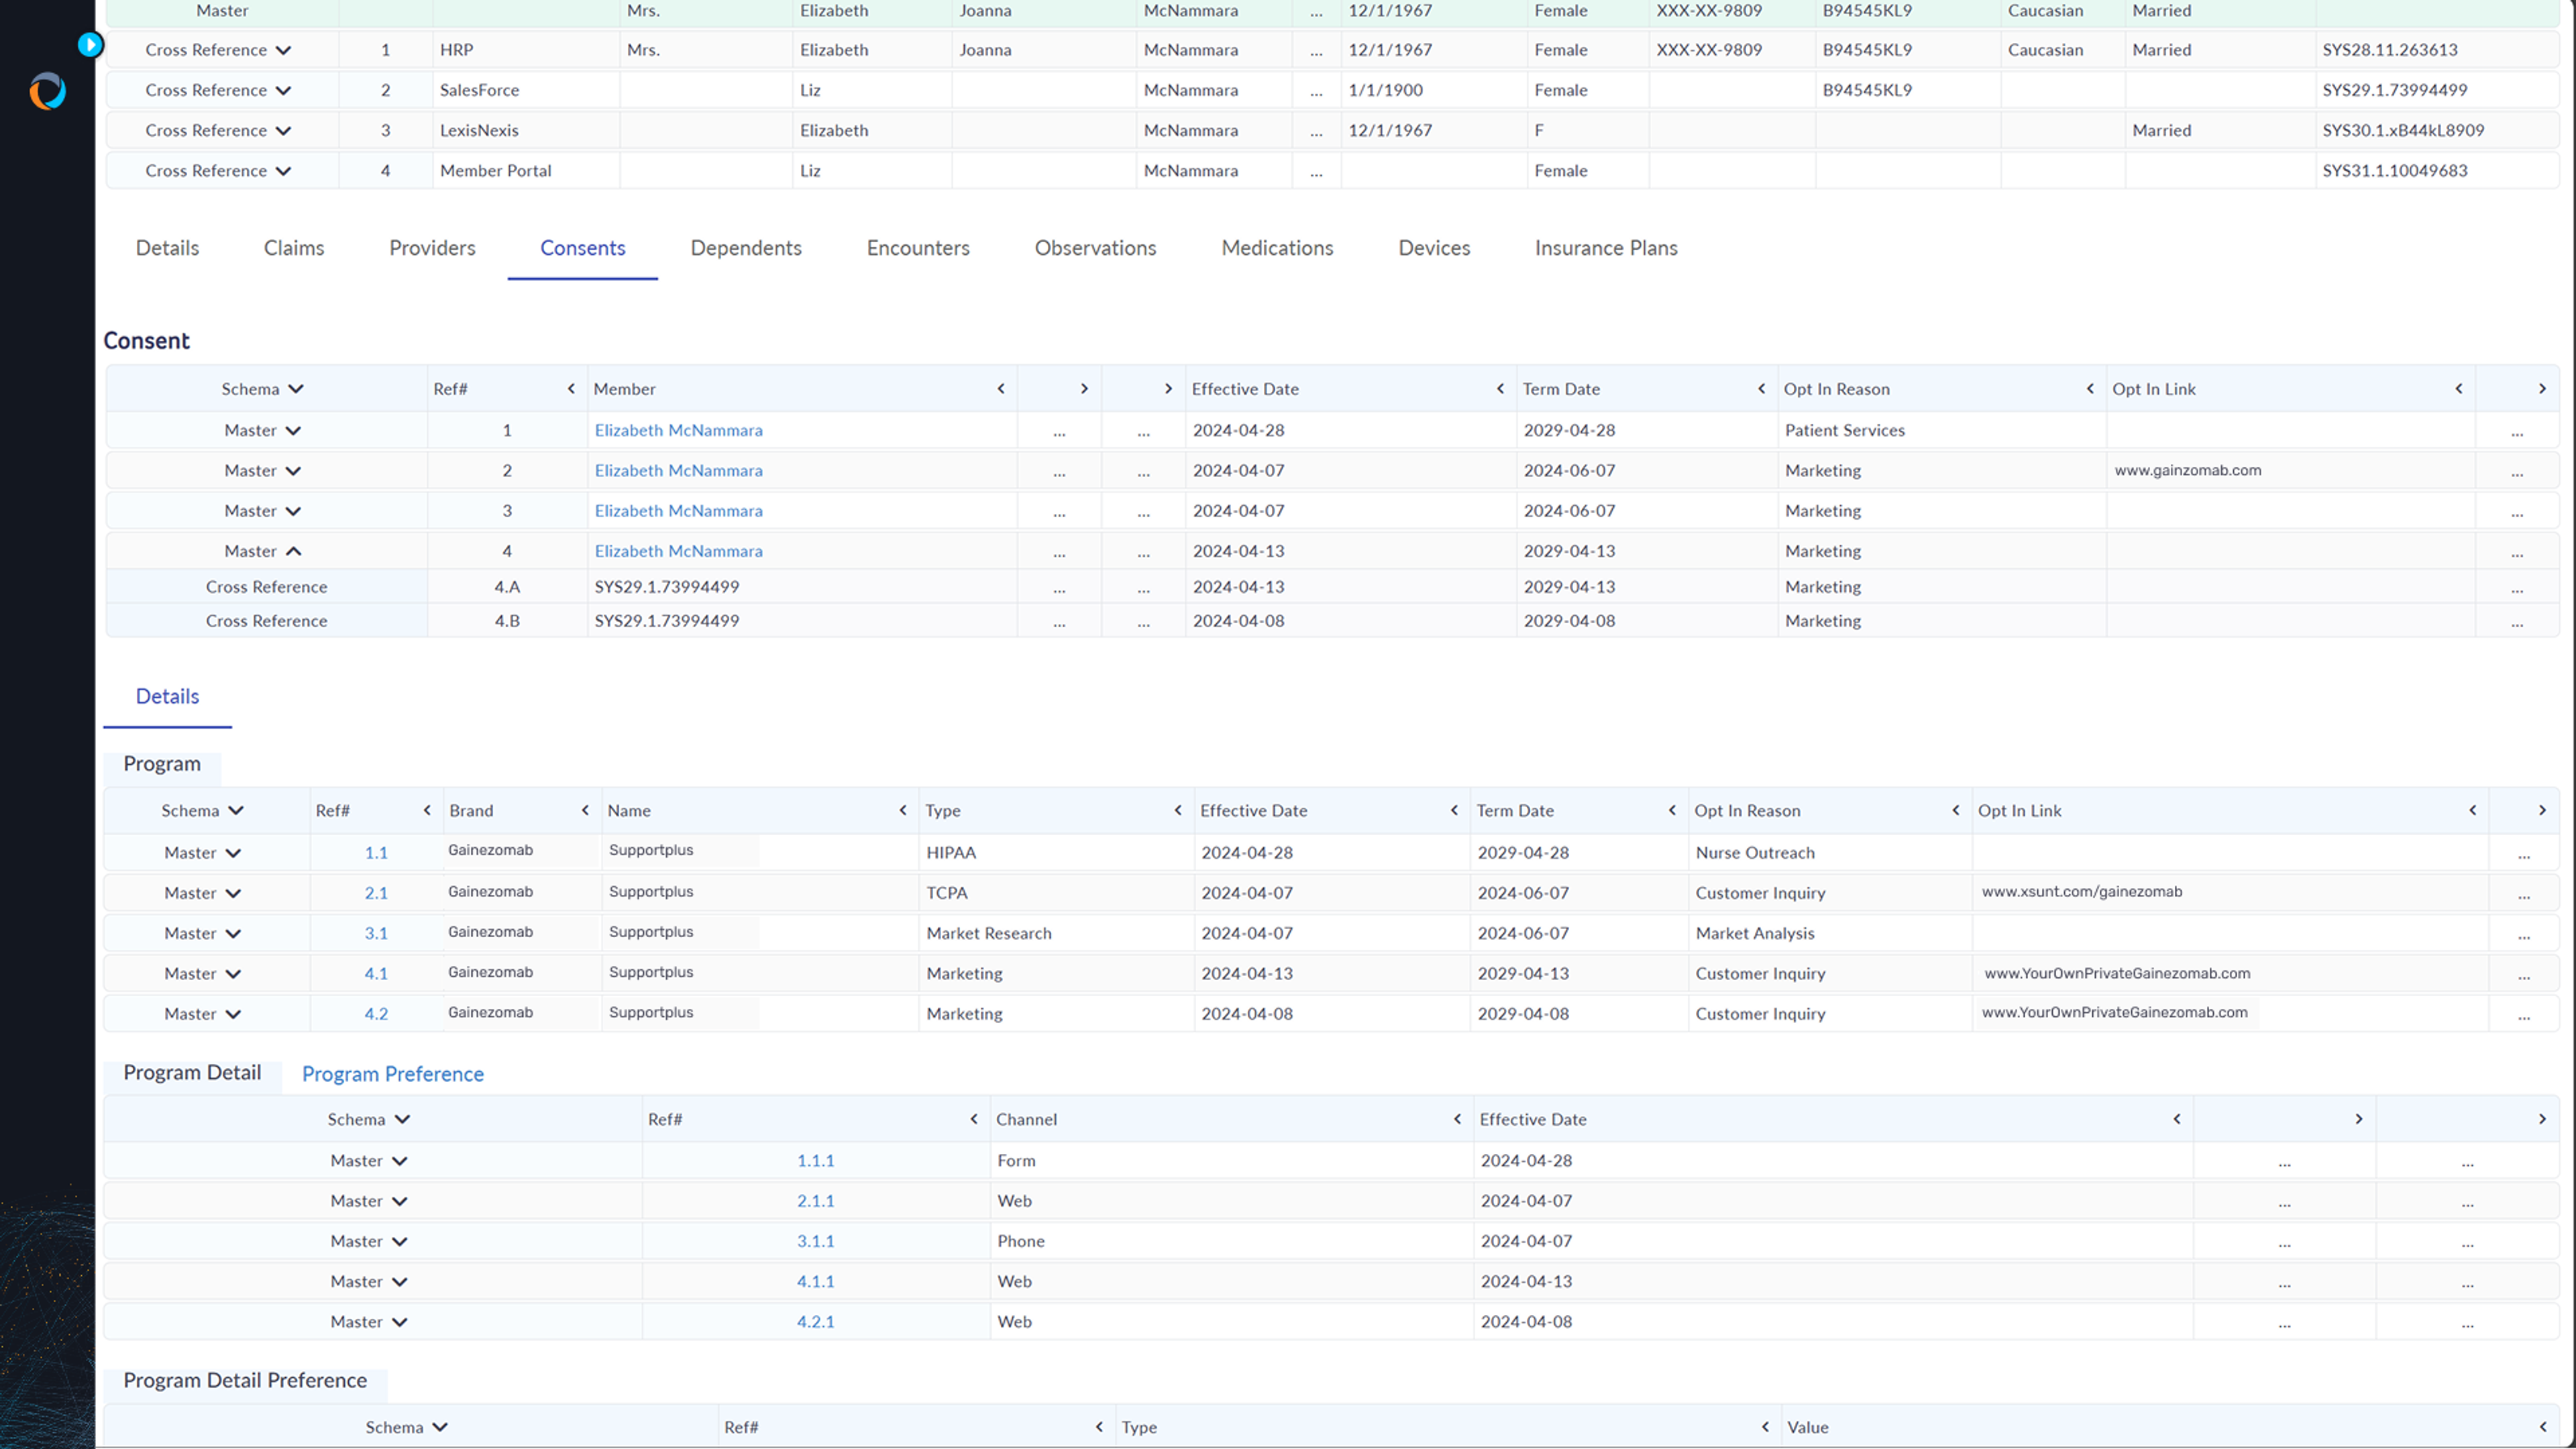Screen dimensions: 2576x1449
Task: Collapse Member column in Consent table
Action: coord(1000,388)
